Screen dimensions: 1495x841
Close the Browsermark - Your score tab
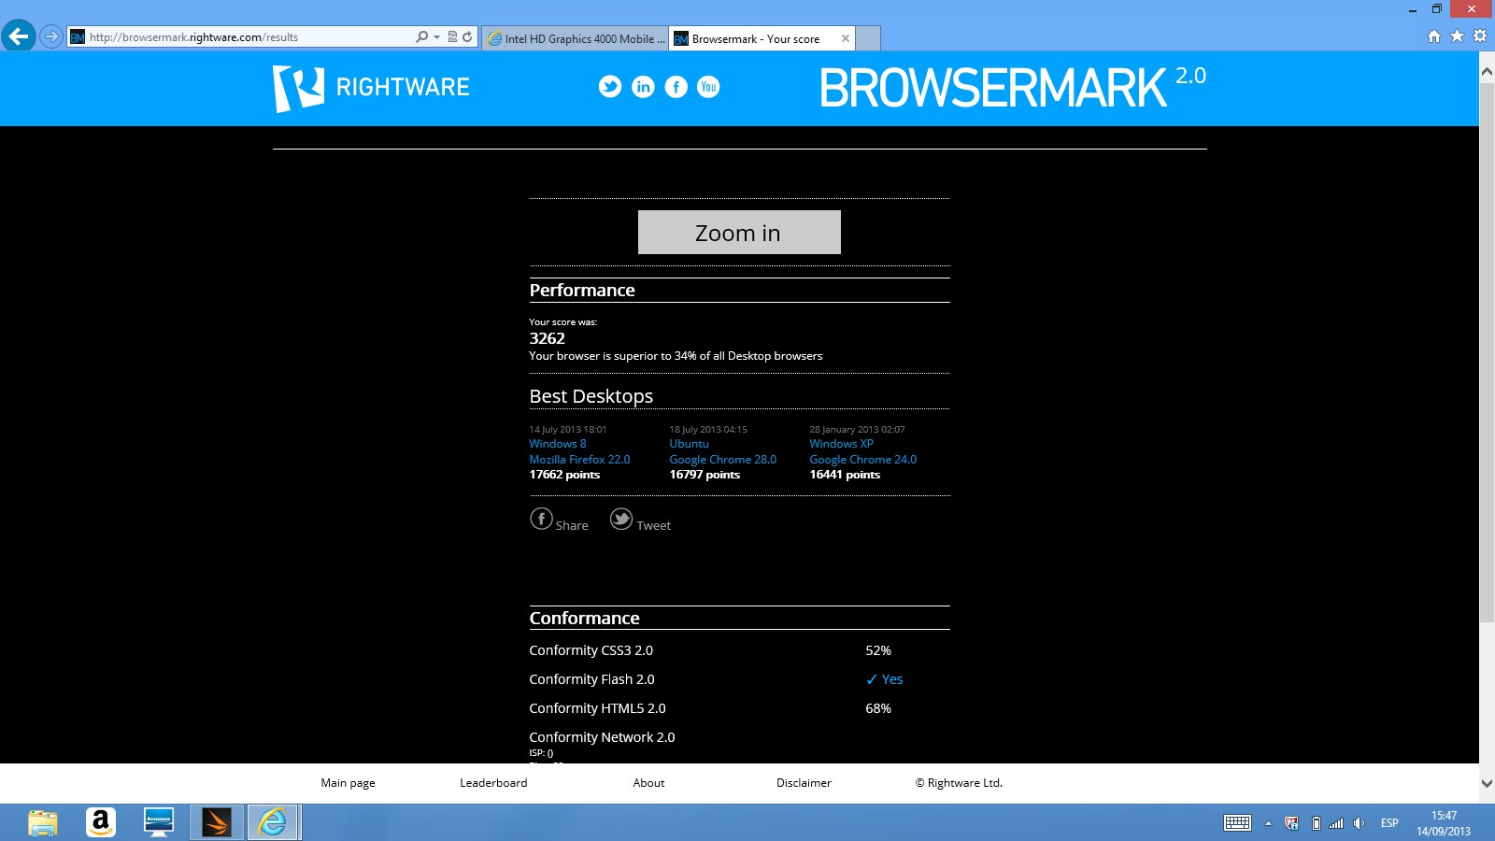tap(846, 38)
